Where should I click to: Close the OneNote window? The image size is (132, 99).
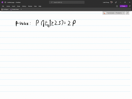click(x=130, y=2)
